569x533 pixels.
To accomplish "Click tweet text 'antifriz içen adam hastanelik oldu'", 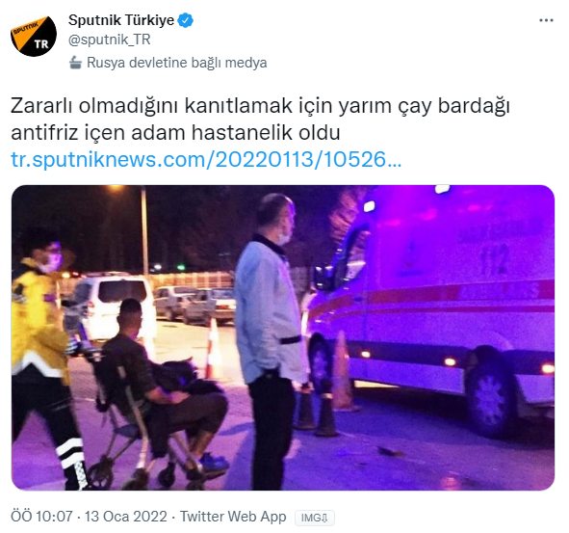I will [x=175, y=133].
